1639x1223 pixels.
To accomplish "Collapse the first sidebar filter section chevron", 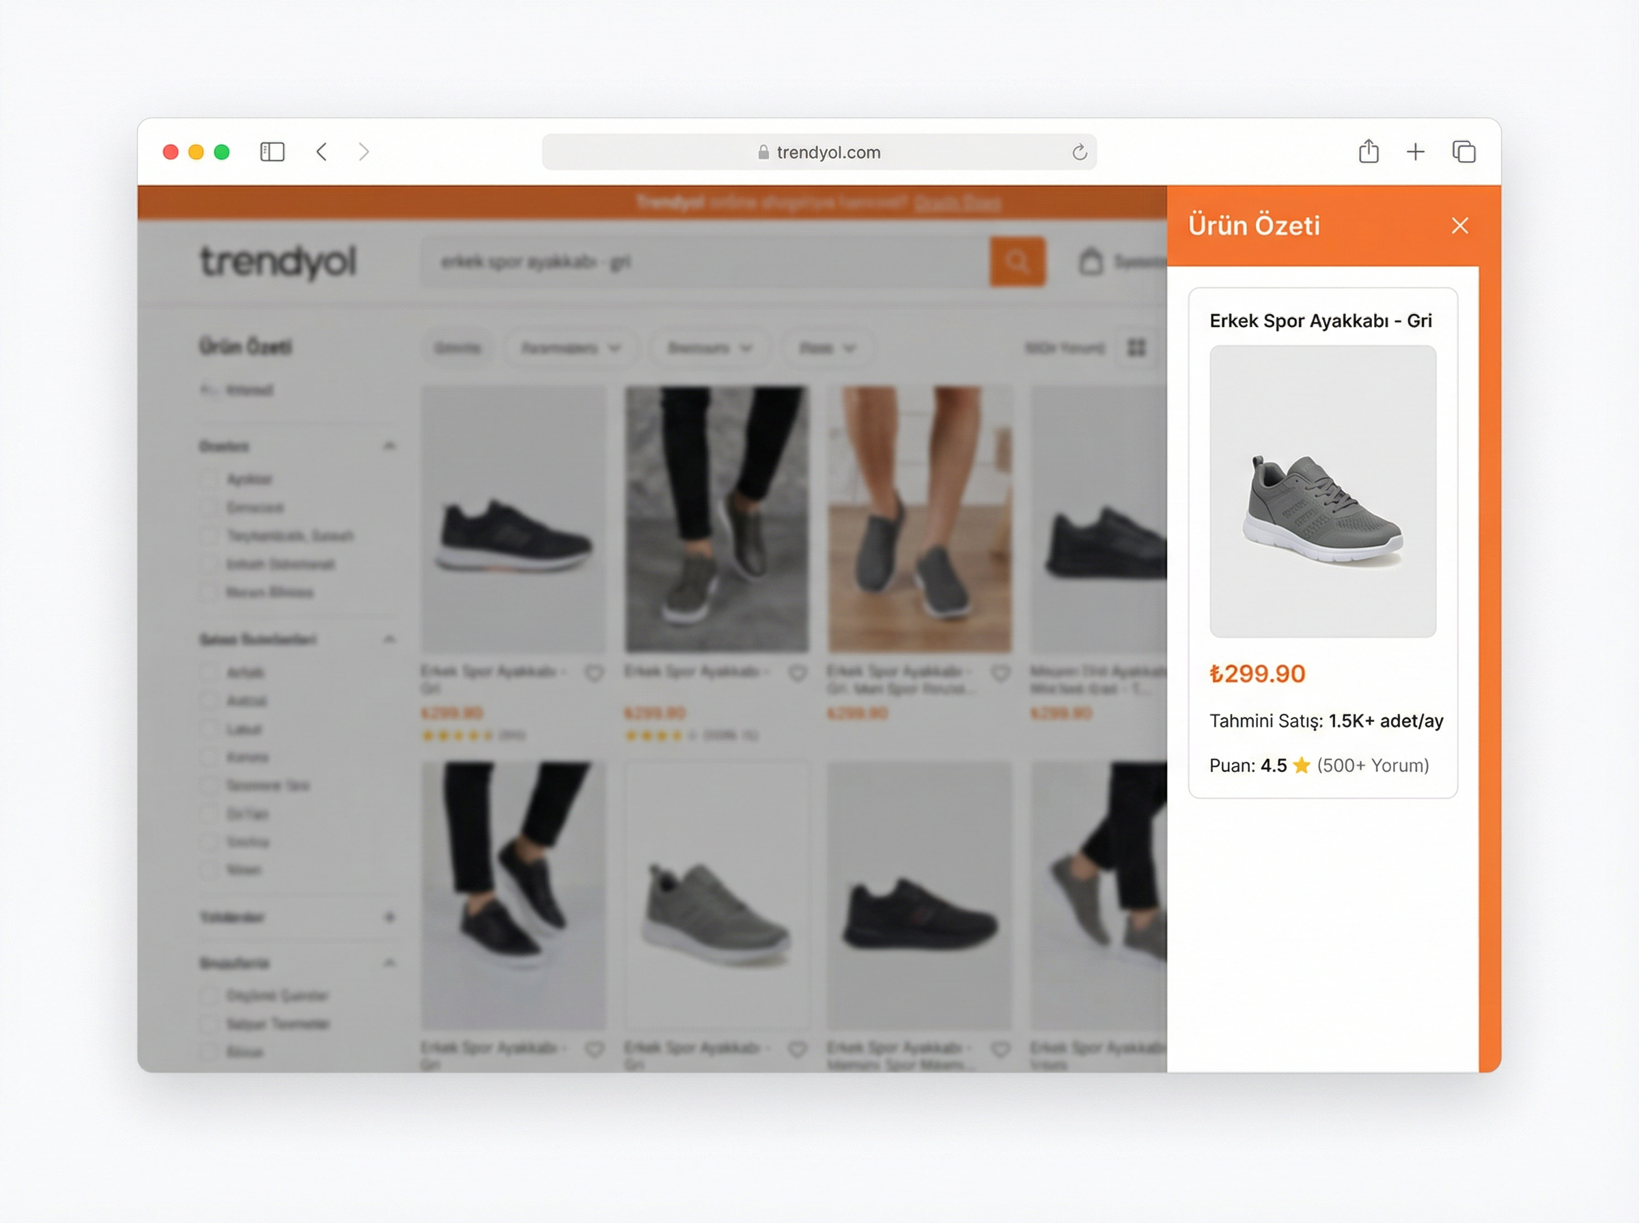I will click(389, 446).
